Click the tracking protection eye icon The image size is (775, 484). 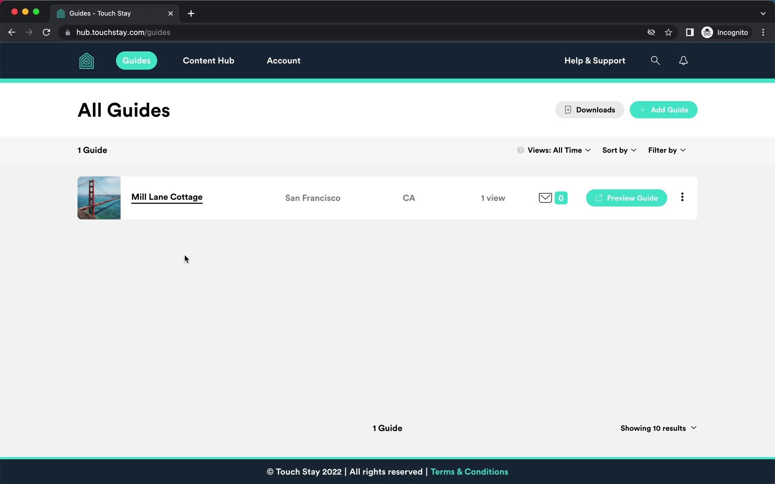coord(651,32)
